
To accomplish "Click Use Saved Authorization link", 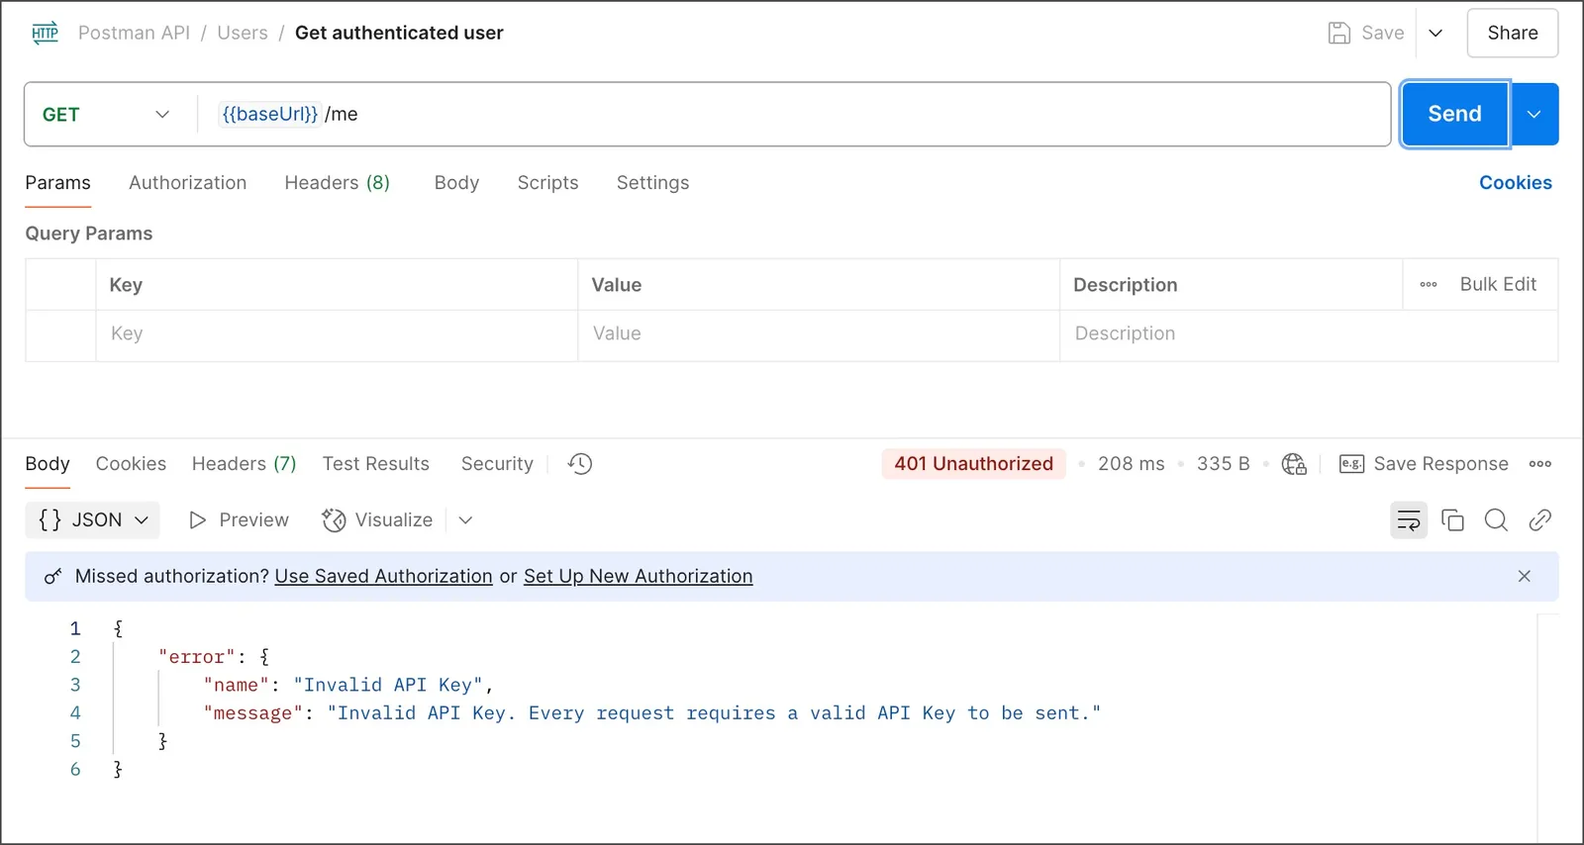I will coord(383,576).
